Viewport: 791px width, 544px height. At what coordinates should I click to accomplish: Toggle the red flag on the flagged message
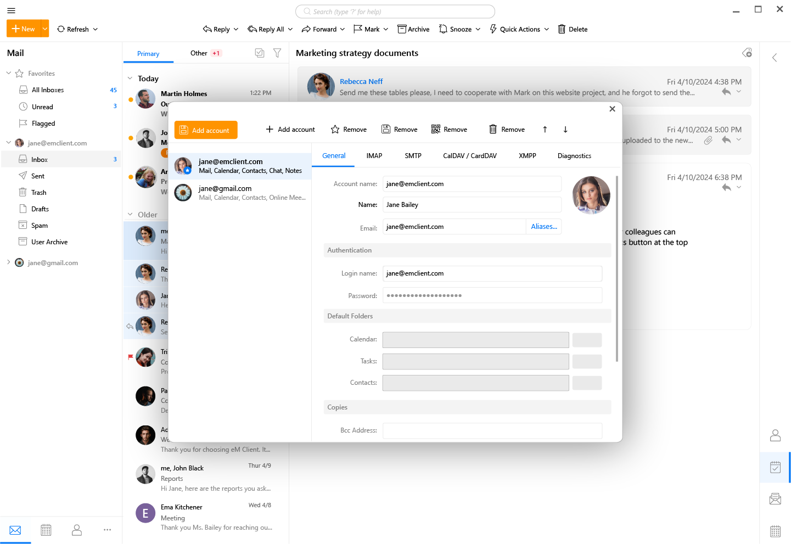pos(130,357)
